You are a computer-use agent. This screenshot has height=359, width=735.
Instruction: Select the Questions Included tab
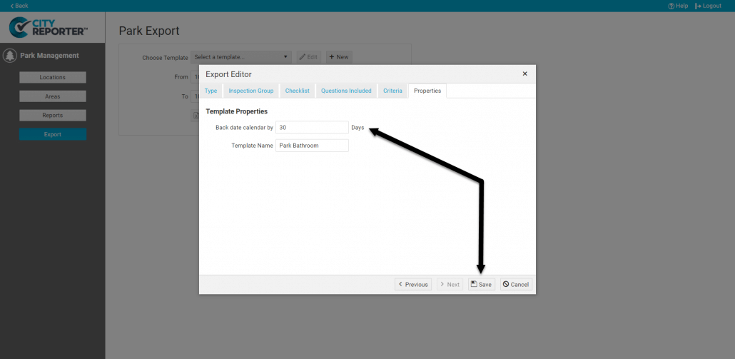coord(346,91)
